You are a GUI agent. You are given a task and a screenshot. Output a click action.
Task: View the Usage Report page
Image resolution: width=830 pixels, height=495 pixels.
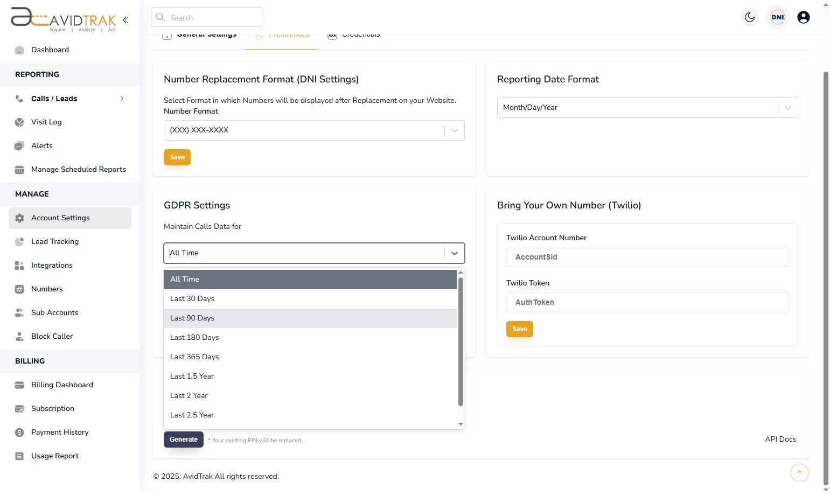[54, 456]
